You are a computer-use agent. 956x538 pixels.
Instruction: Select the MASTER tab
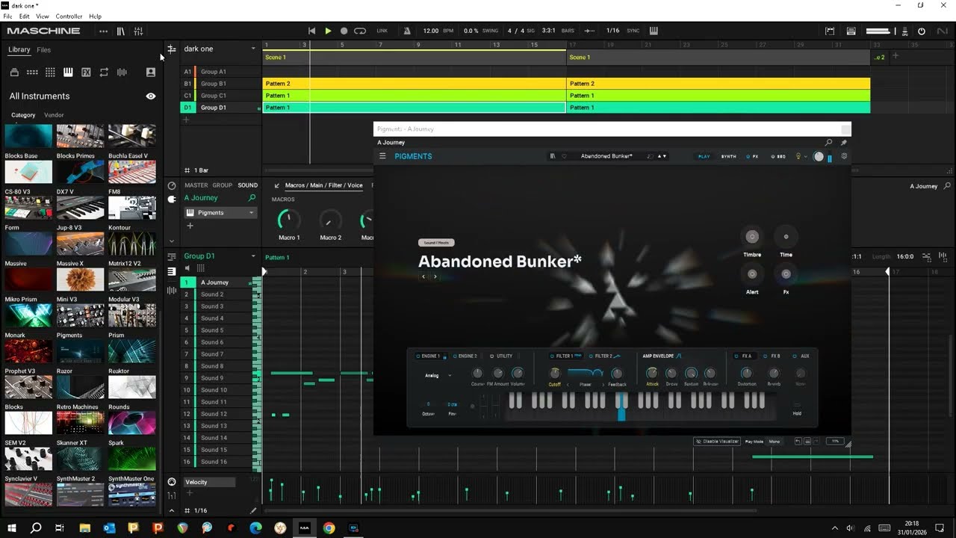click(196, 185)
